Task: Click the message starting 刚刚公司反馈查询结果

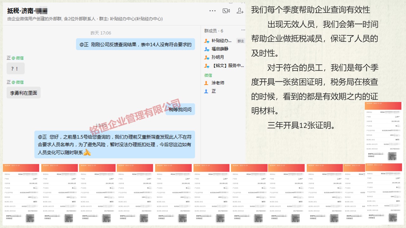Action: 135,44
